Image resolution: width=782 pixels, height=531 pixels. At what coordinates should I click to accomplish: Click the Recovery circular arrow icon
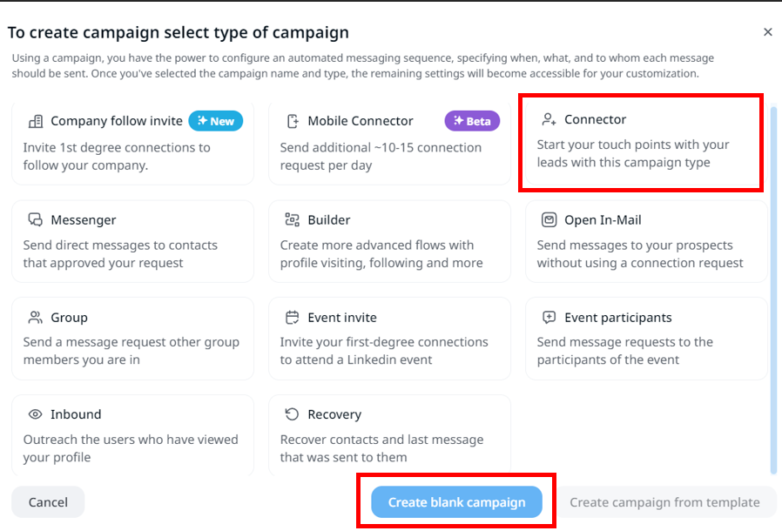click(x=293, y=414)
